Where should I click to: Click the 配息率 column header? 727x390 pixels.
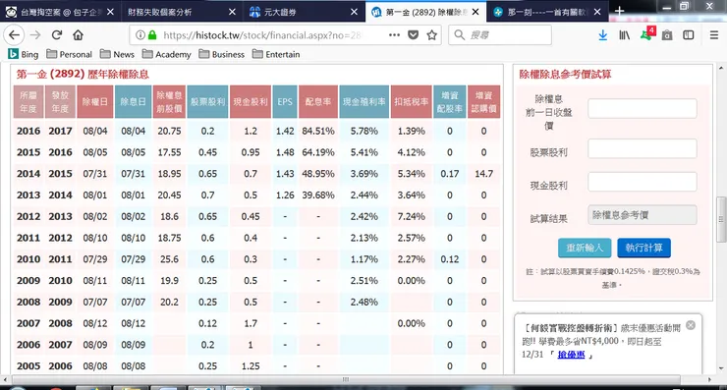tap(318, 101)
